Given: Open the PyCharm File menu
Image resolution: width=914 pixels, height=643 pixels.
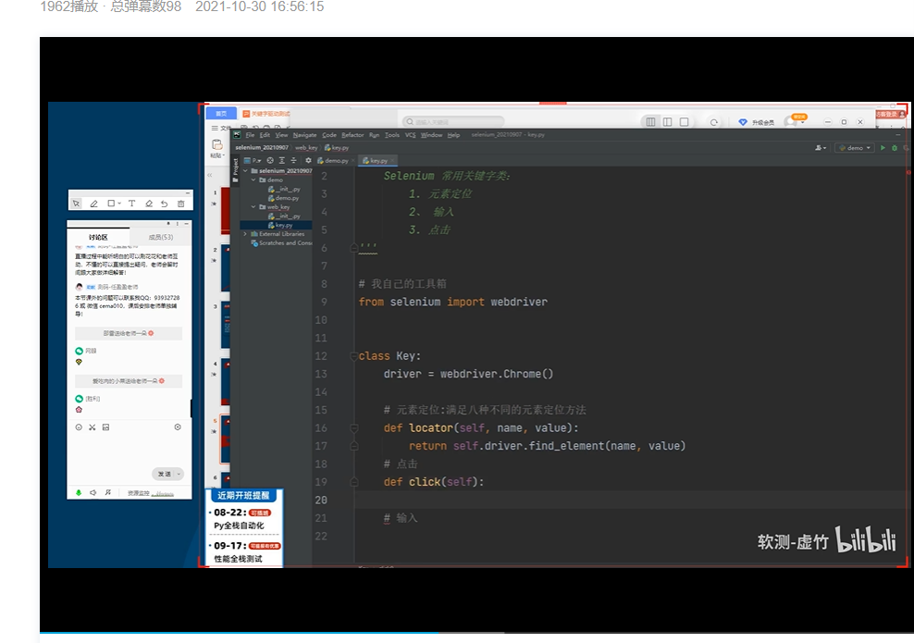Looking at the screenshot, I should (250, 135).
